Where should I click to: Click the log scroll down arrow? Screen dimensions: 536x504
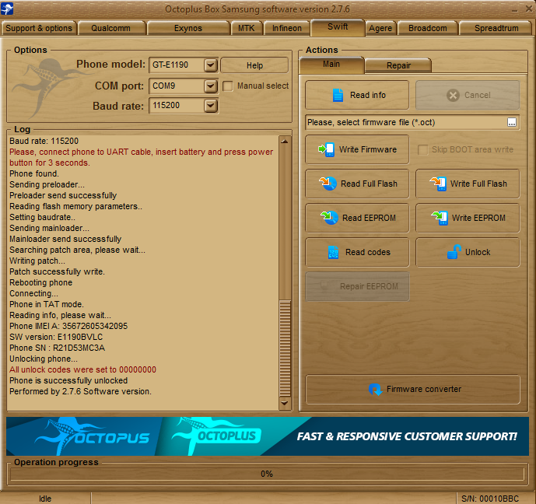pos(285,403)
